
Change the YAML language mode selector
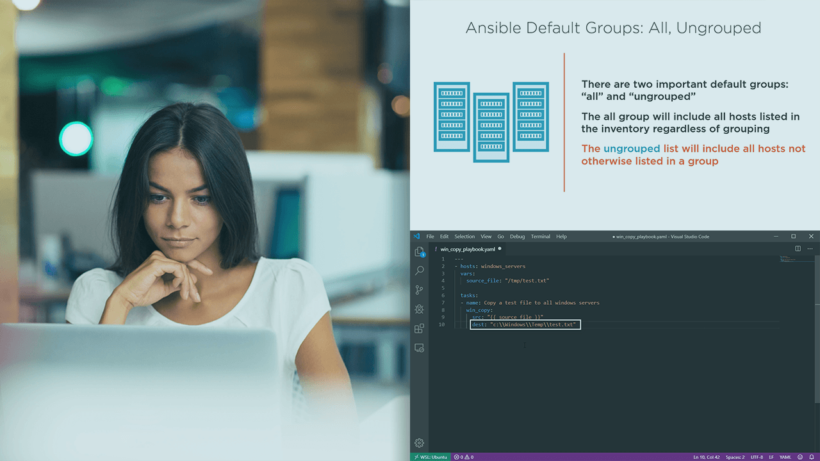[x=785, y=457]
